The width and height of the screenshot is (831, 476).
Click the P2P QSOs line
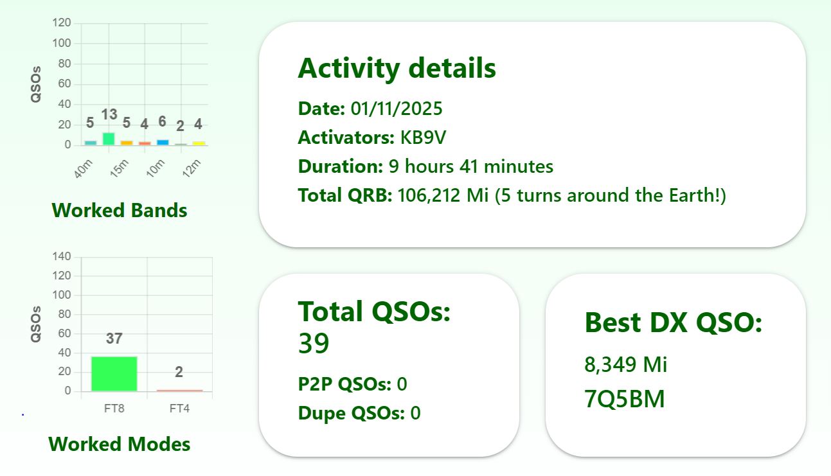[352, 384]
